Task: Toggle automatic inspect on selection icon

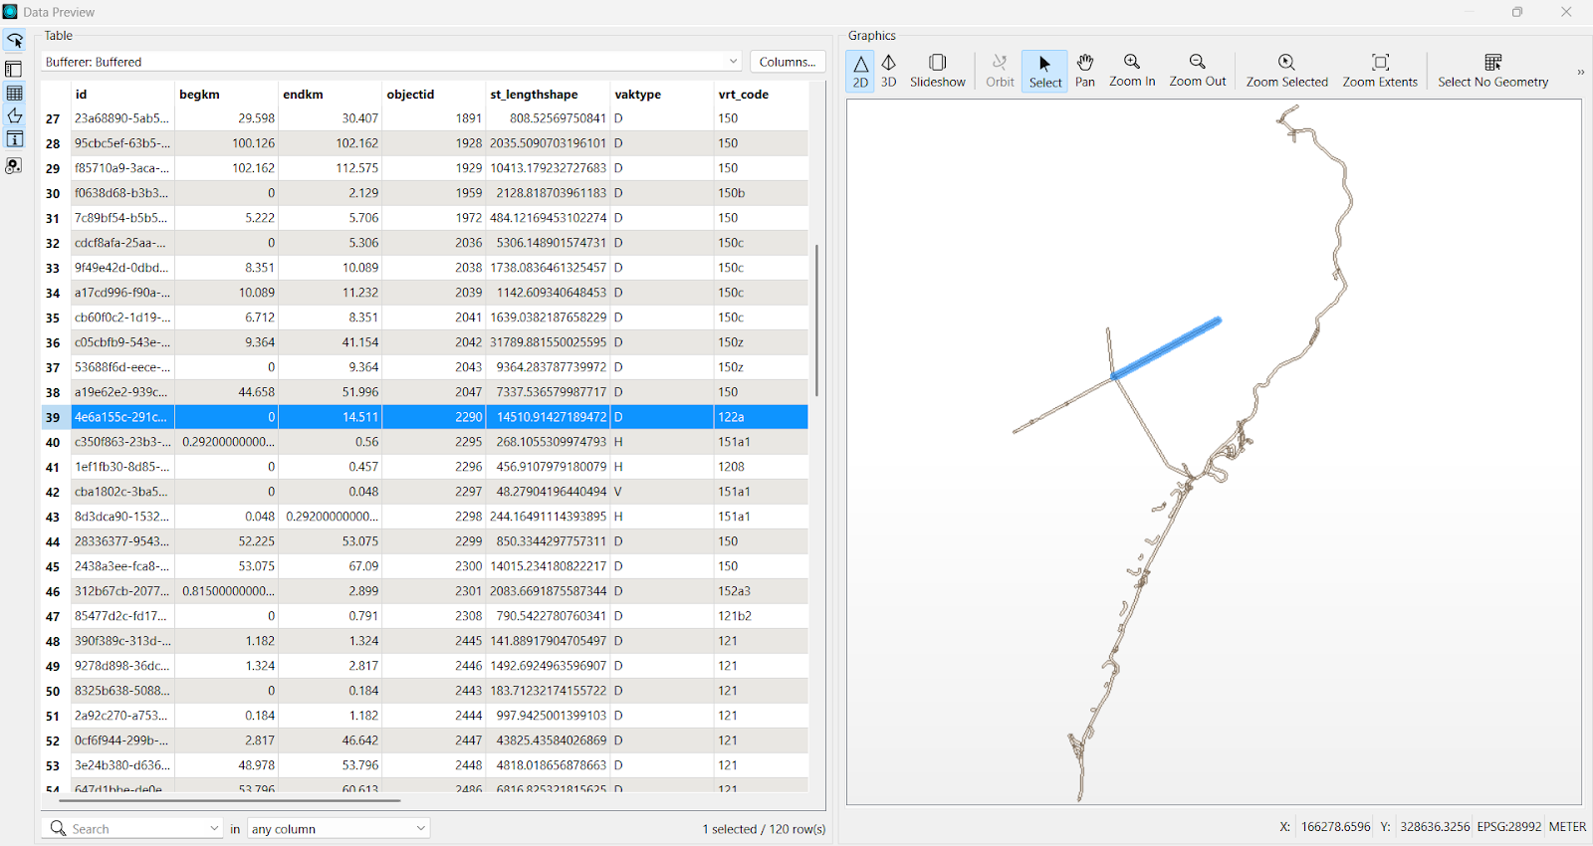Action: pyautogui.click(x=14, y=41)
